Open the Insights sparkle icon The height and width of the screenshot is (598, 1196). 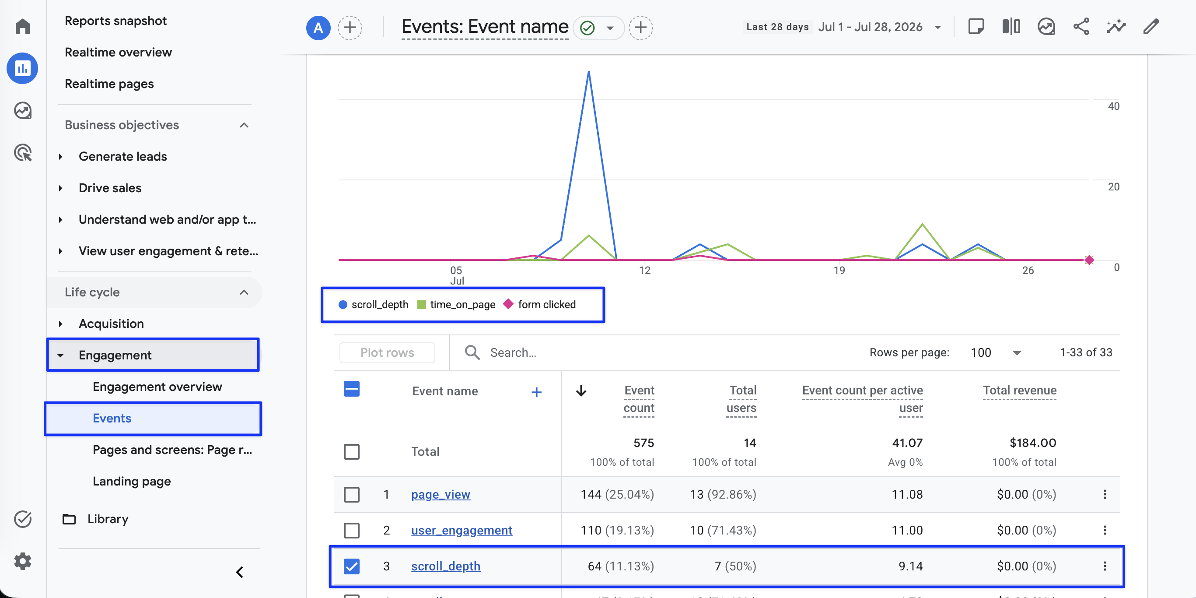pos(1116,27)
